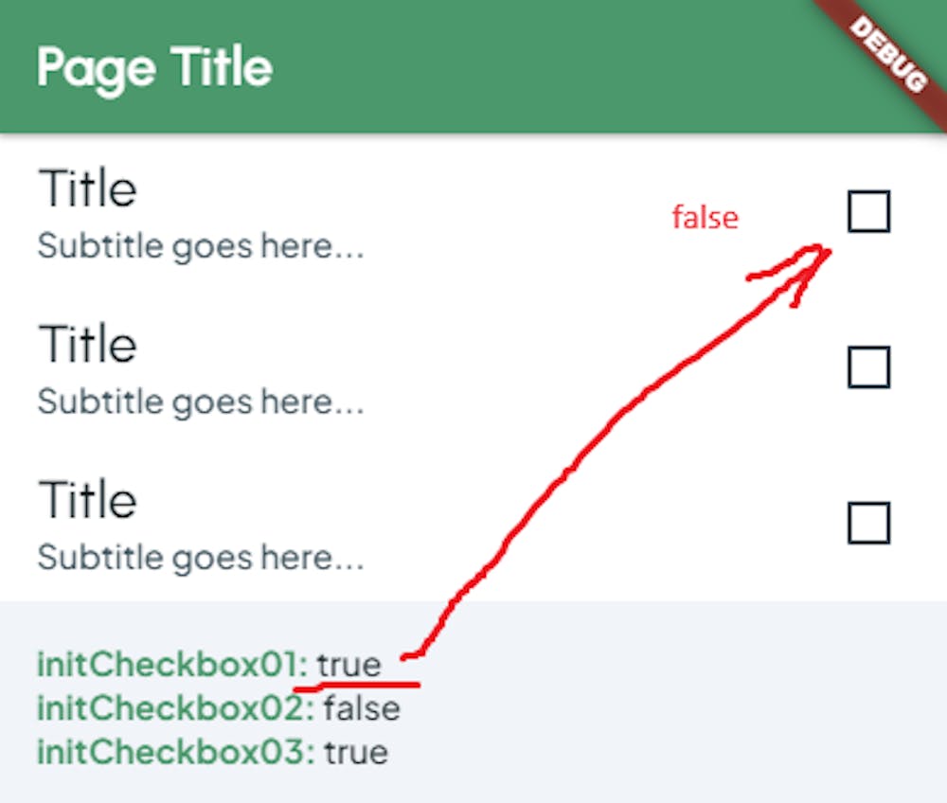The height and width of the screenshot is (803, 947).
Task: Select the first 'Title' list item
Action: point(87,189)
